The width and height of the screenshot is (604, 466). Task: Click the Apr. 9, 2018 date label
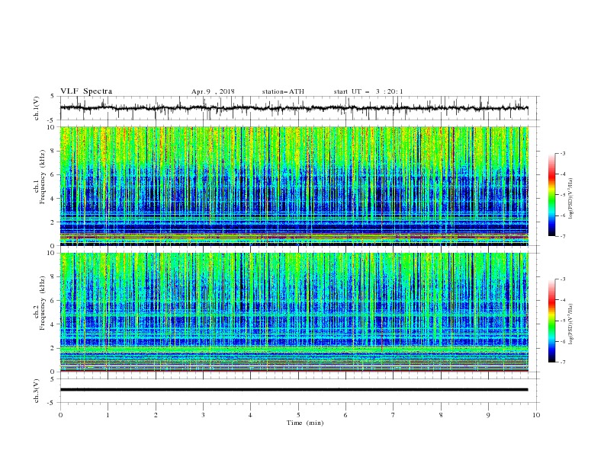coord(213,91)
